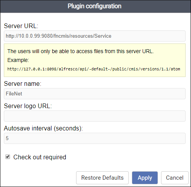The image size is (191, 187).
Task: Click the Server URL label
Action: pos(21,26)
